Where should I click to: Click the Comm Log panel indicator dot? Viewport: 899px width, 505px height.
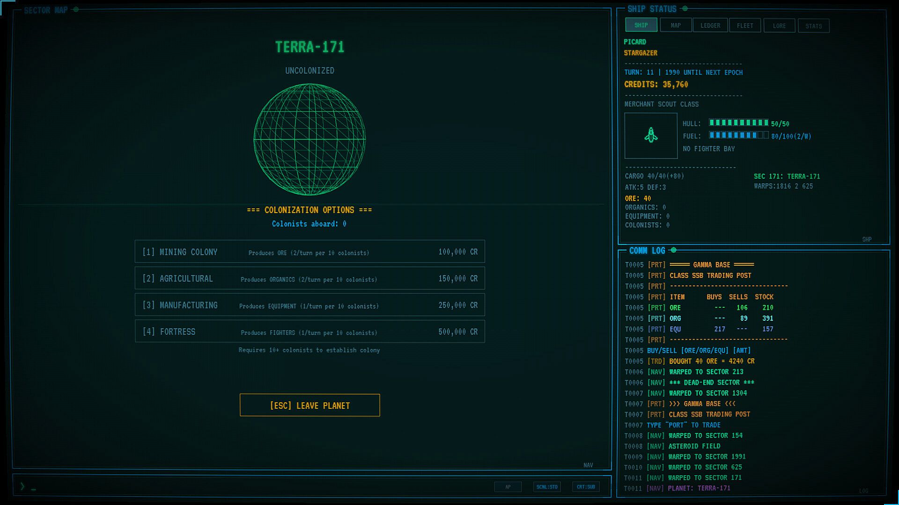point(674,250)
